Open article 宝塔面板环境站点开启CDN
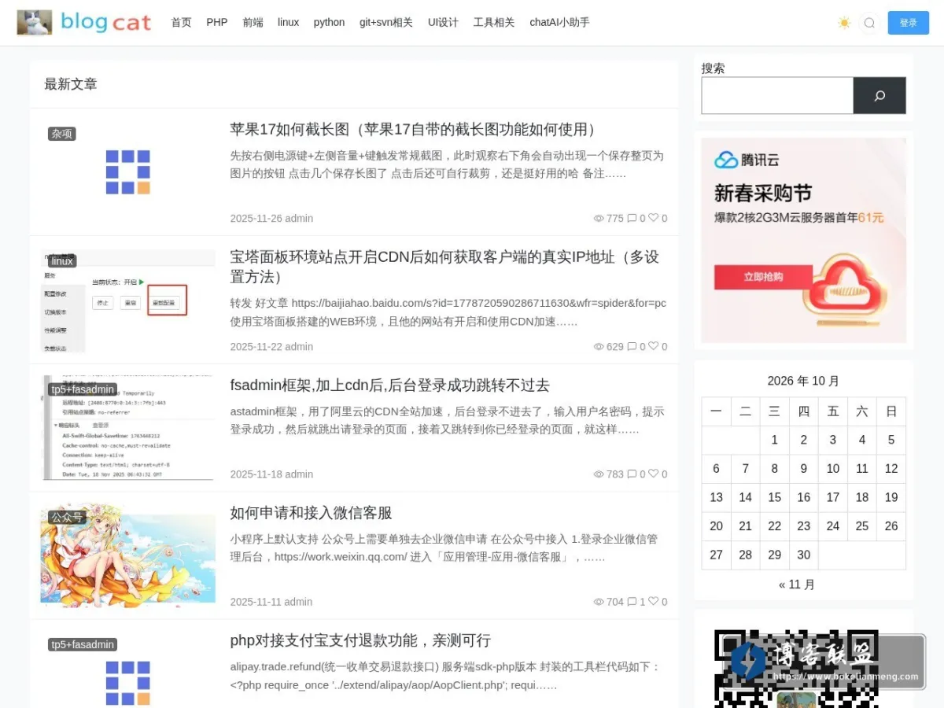944x708 pixels. click(445, 267)
